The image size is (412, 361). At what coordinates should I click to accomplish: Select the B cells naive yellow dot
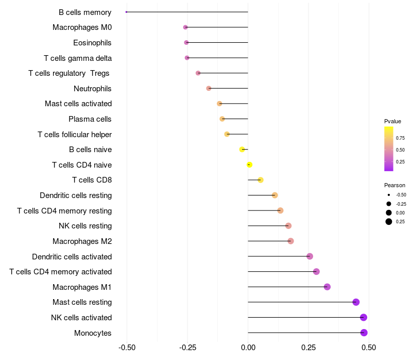click(242, 150)
